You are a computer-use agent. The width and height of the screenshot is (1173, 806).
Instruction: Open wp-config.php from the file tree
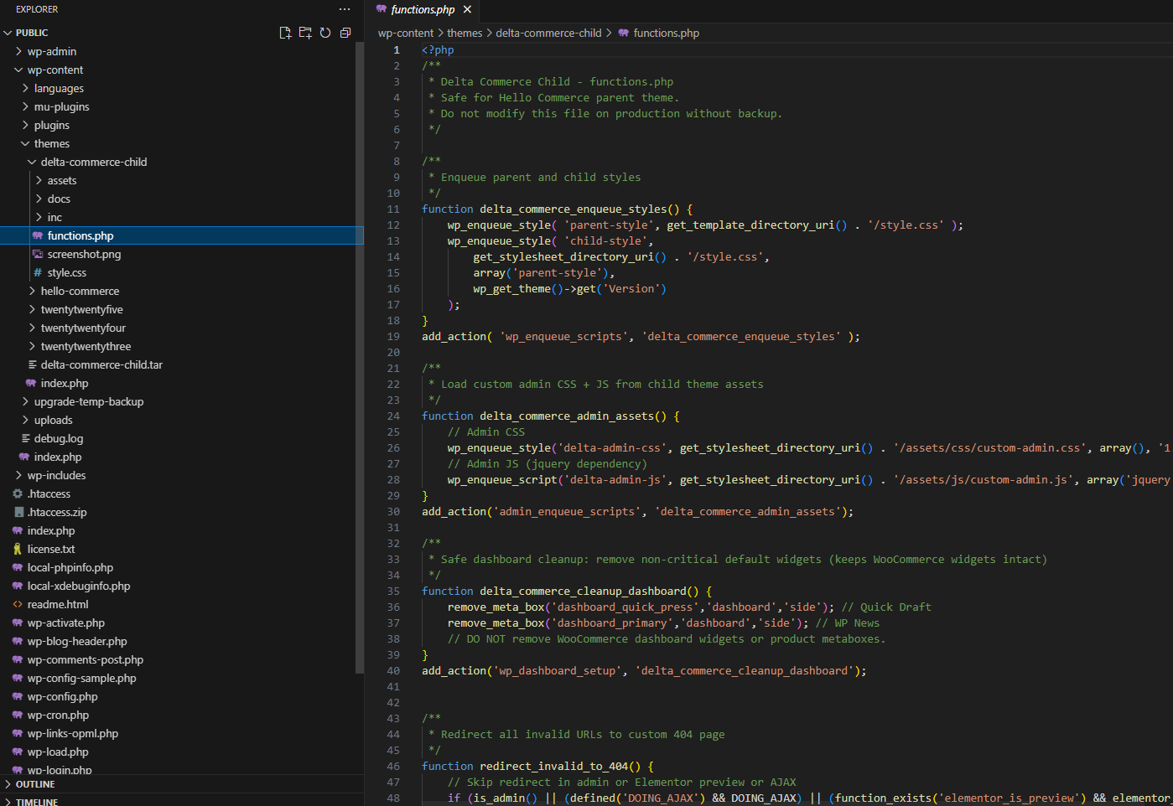coord(62,696)
